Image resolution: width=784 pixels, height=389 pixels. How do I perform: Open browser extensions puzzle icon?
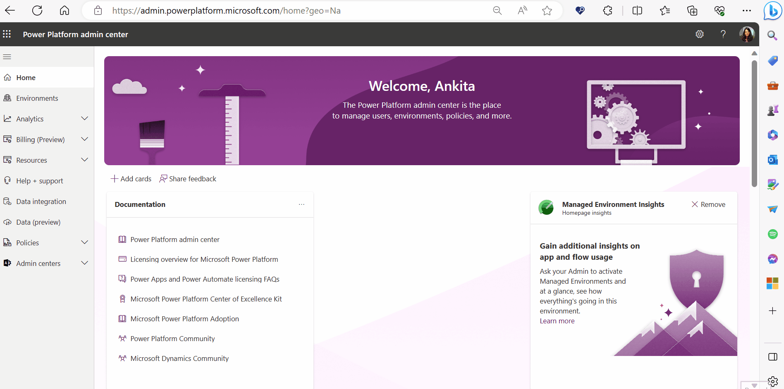pos(607,11)
